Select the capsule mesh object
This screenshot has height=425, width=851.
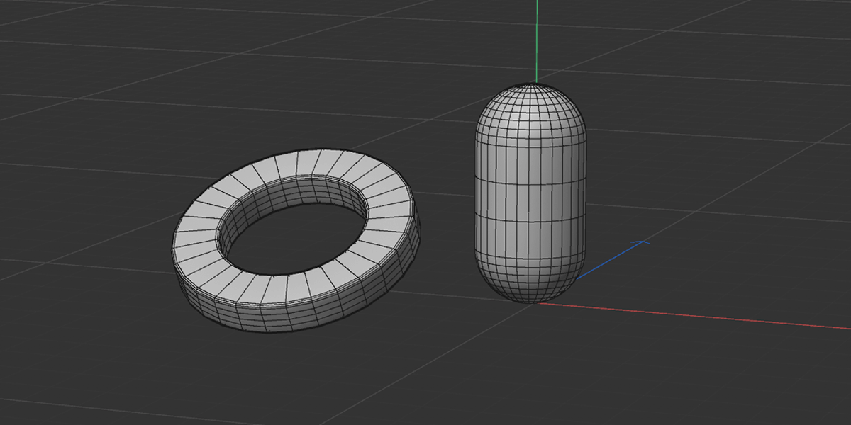(530, 191)
